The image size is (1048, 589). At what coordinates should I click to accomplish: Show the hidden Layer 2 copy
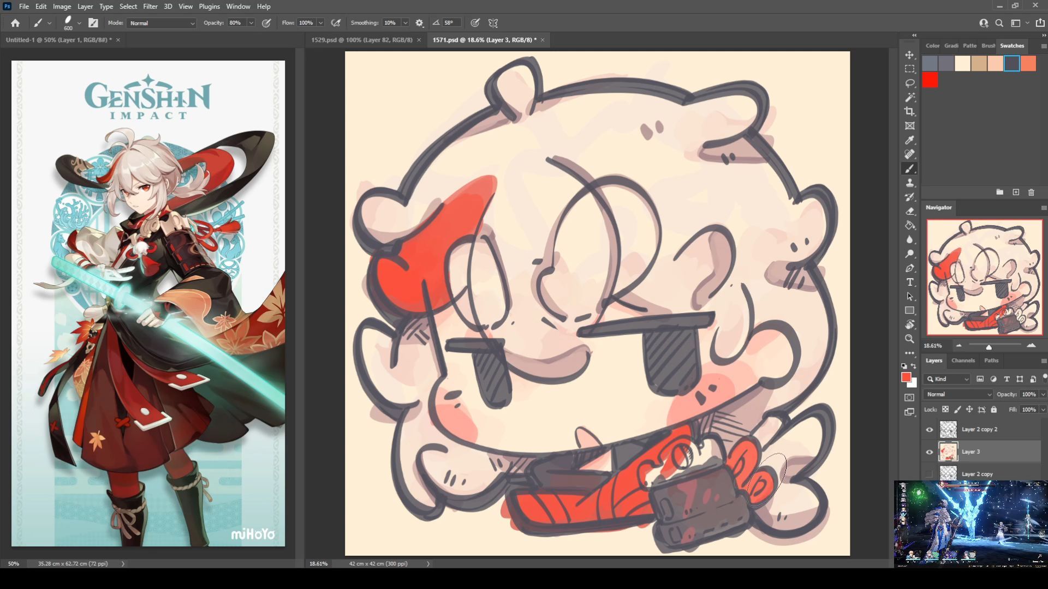(930, 474)
